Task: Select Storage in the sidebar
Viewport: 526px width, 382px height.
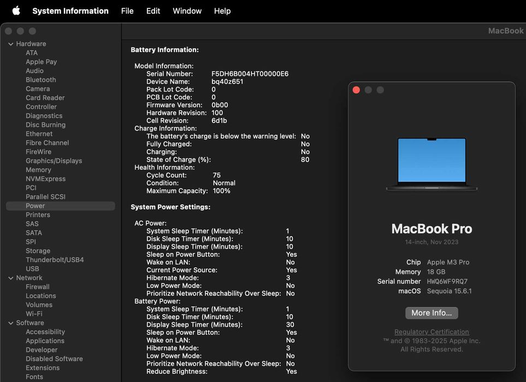Action: pyautogui.click(x=38, y=251)
